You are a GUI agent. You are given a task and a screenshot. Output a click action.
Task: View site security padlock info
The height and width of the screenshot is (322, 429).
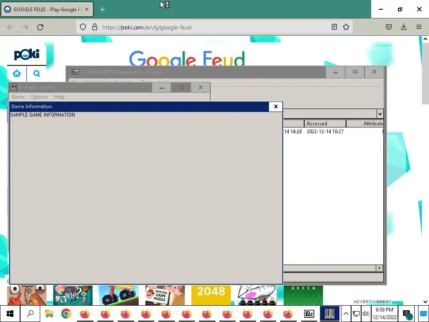(x=95, y=27)
